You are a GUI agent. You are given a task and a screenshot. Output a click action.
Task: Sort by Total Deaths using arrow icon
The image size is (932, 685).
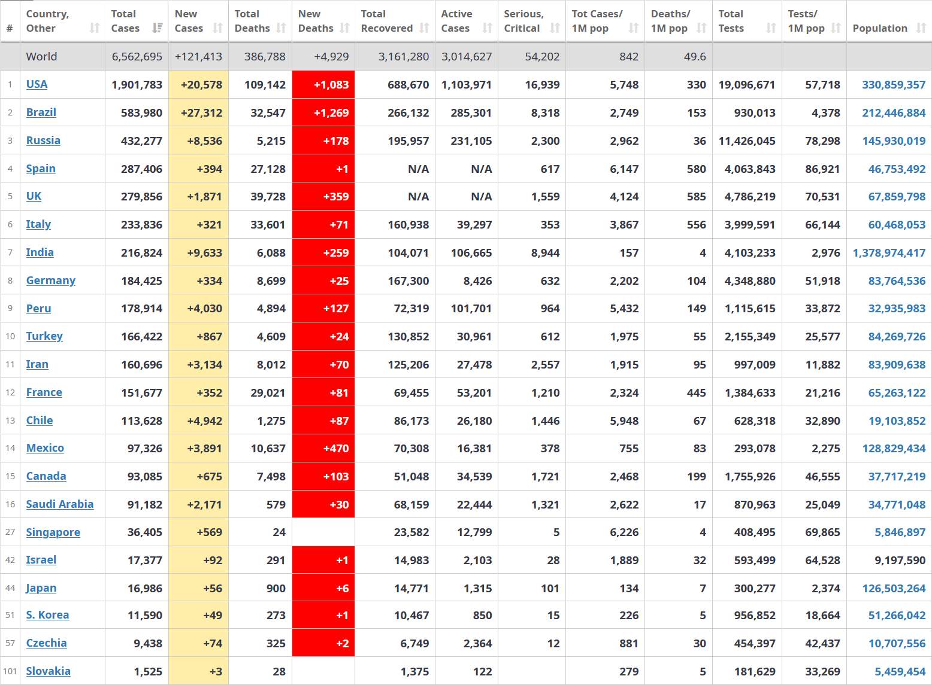click(x=282, y=28)
